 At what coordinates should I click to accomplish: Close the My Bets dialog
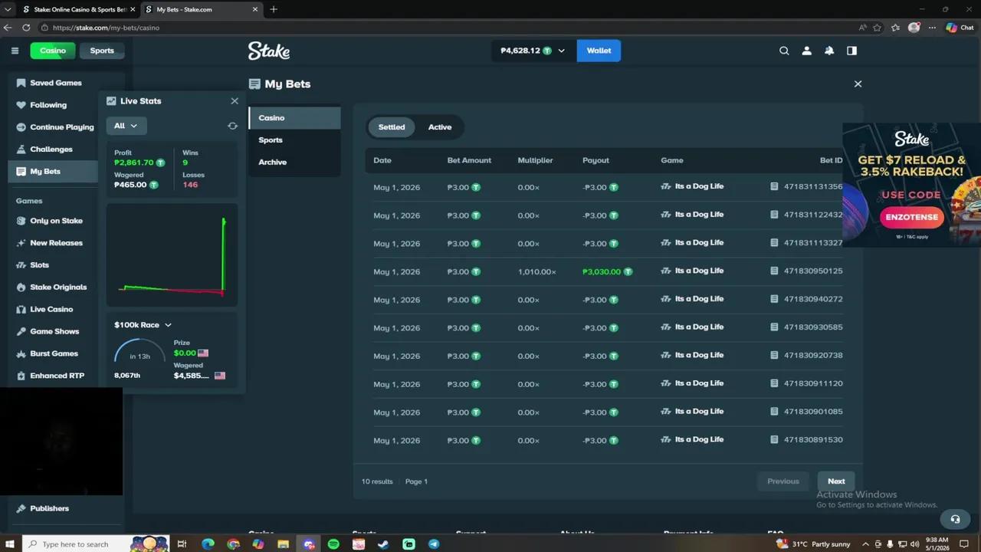(x=858, y=84)
